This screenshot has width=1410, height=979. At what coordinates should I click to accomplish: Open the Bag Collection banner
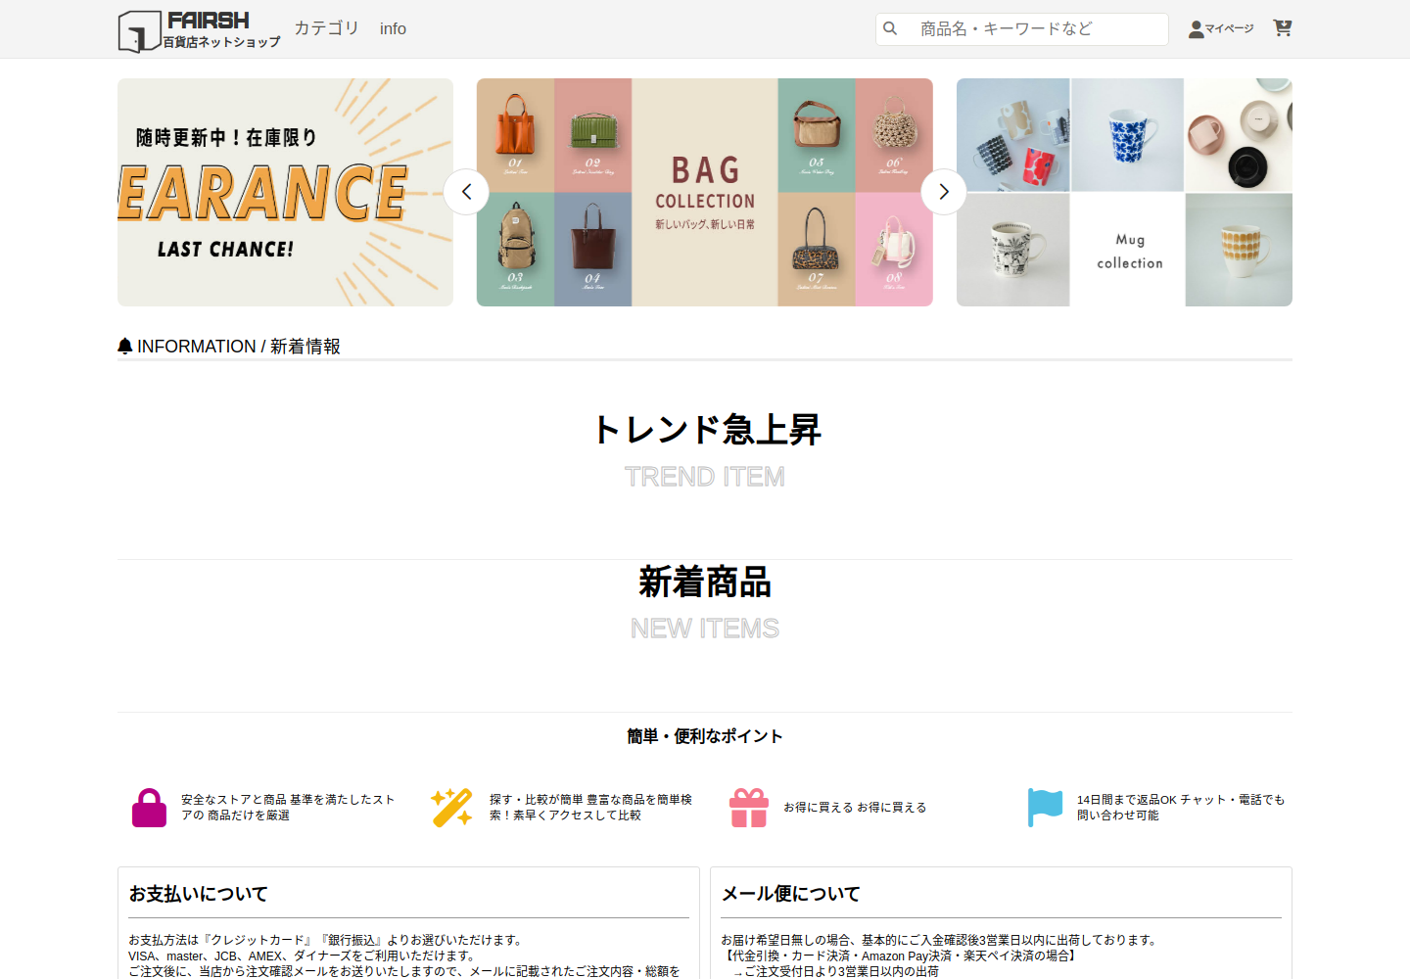[705, 192]
